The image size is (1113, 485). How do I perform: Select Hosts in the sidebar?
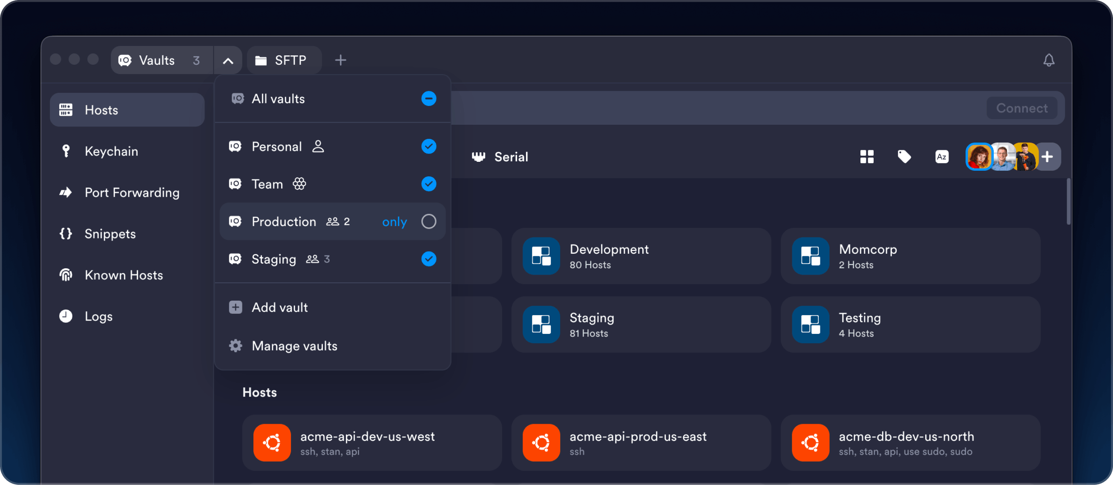tap(127, 110)
